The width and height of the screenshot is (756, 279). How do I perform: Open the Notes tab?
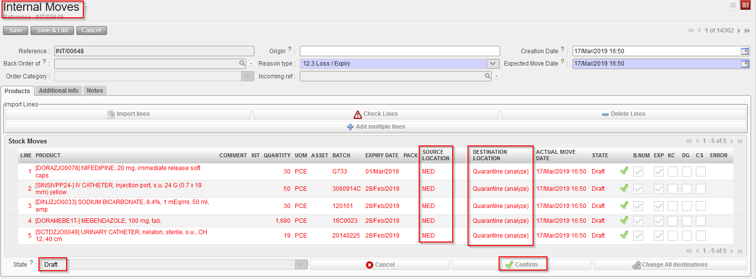click(95, 91)
